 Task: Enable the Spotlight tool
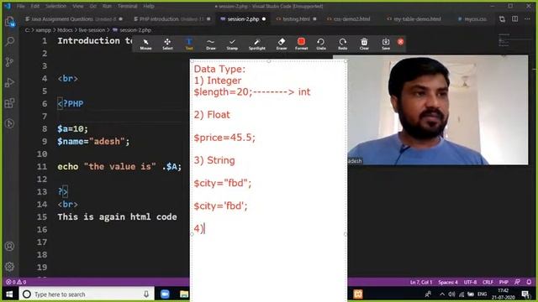(x=257, y=44)
